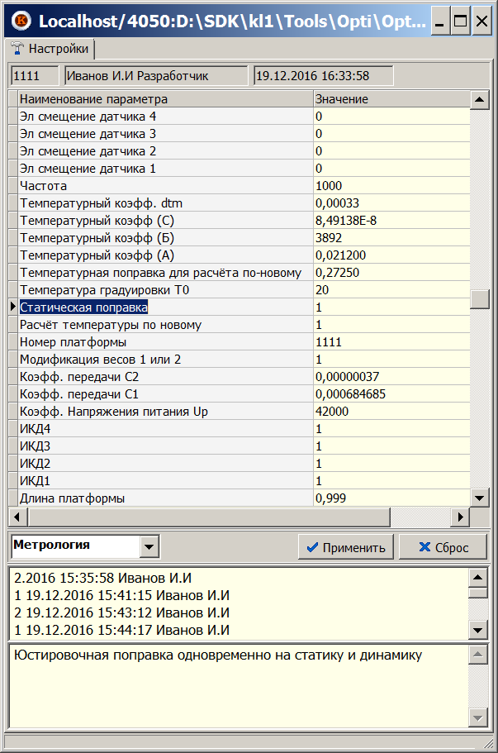Select the Частота parameter row
The image size is (498, 753).
point(164,186)
